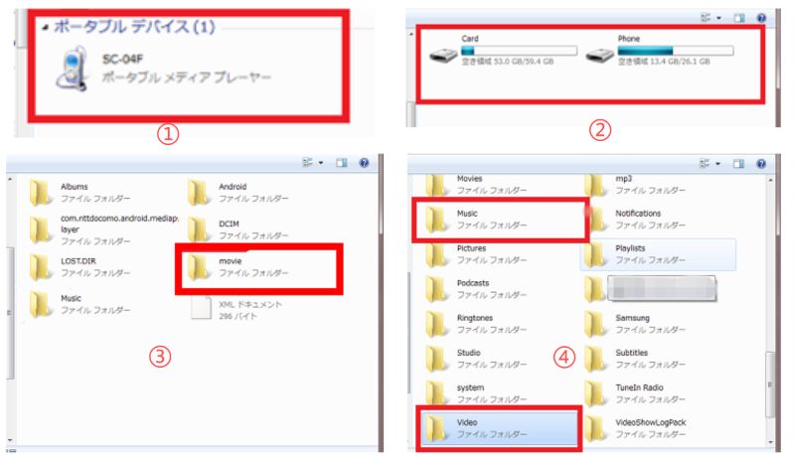This screenshot has height=457, width=795.
Task: Open the Music folder in Card window
Action: [79, 304]
